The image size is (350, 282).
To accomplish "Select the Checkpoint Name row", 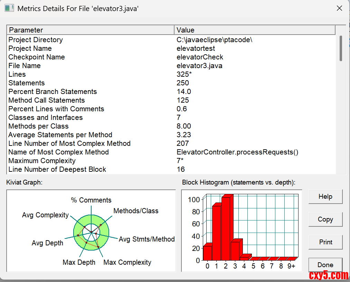I will pos(37,57).
